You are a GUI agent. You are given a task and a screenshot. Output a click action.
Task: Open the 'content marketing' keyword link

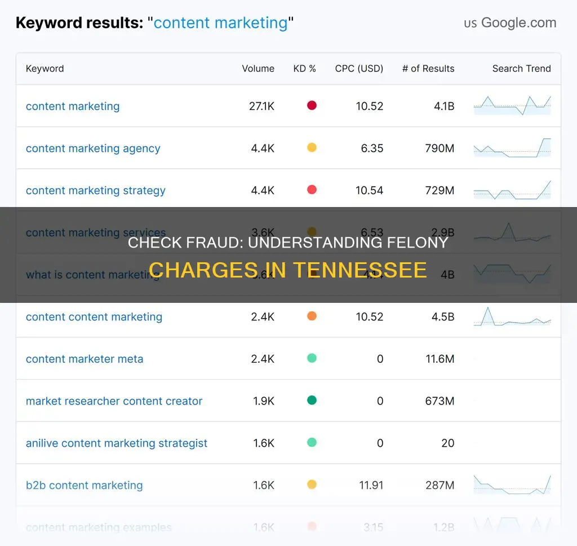73,106
